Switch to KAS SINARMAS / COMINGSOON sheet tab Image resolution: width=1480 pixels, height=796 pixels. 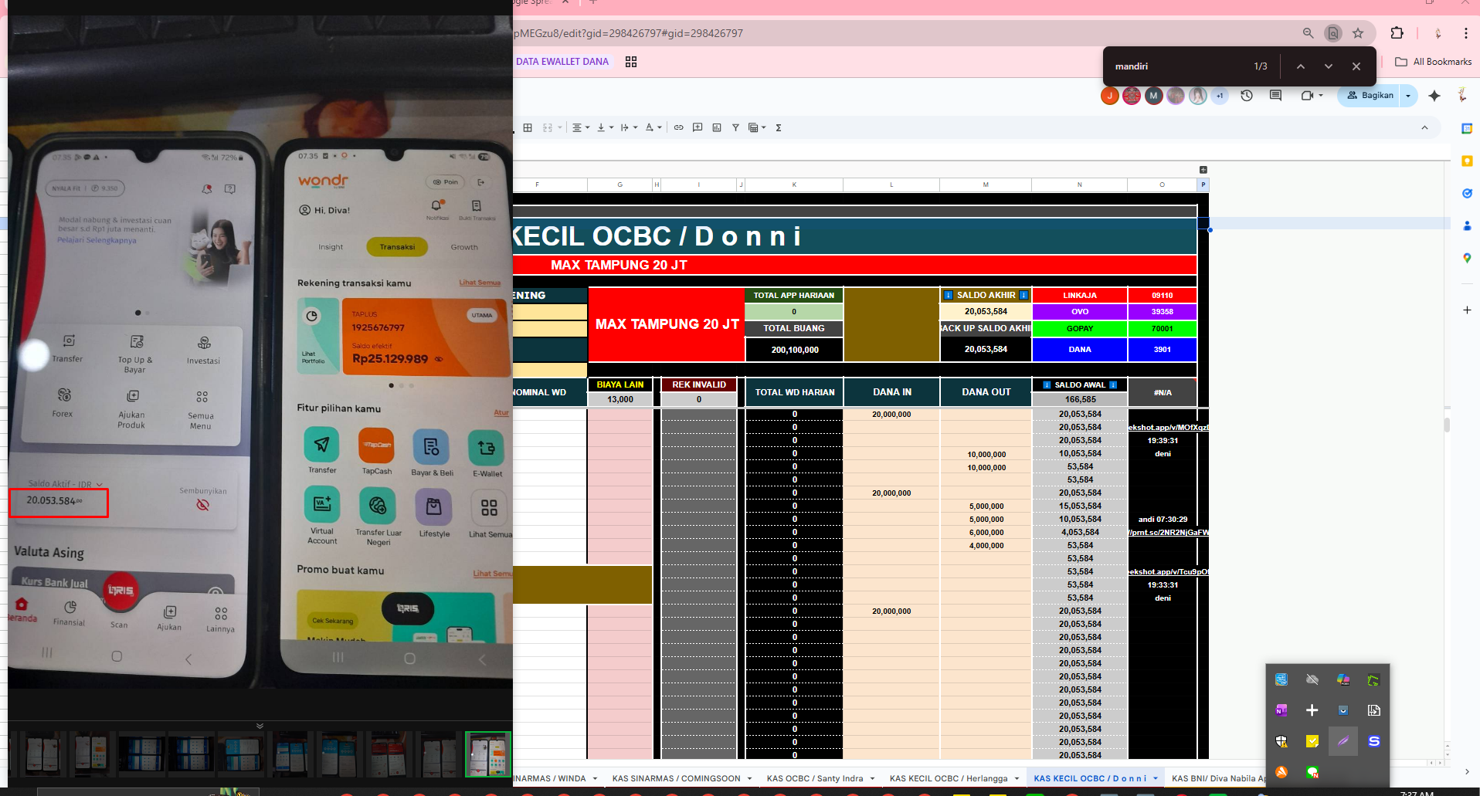[x=676, y=778]
